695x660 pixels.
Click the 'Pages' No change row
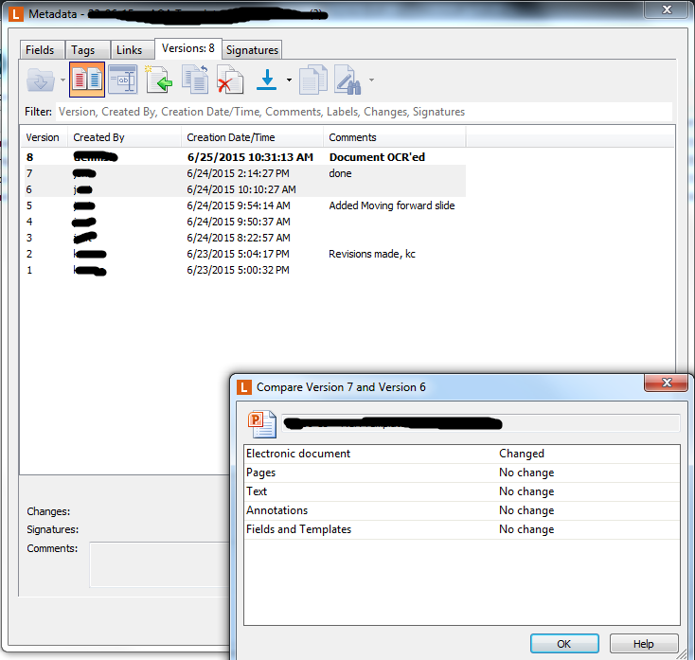coord(462,473)
